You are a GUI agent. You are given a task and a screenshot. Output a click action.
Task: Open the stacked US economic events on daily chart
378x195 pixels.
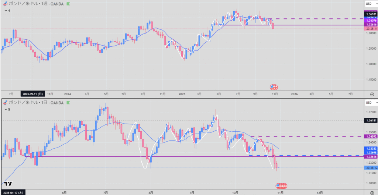[x=281, y=185]
